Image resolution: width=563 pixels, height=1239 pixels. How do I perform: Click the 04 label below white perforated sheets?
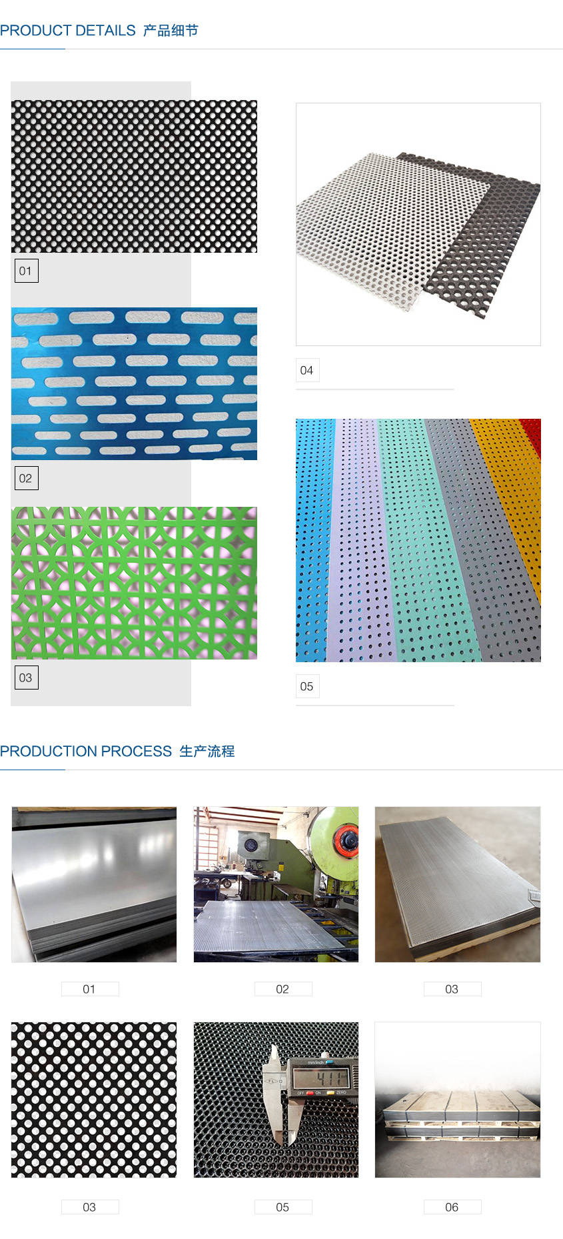(307, 370)
